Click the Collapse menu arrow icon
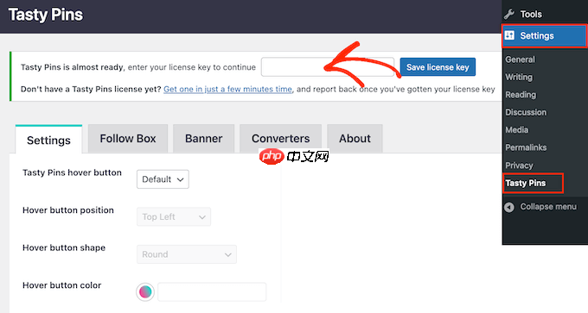 [509, 207]
